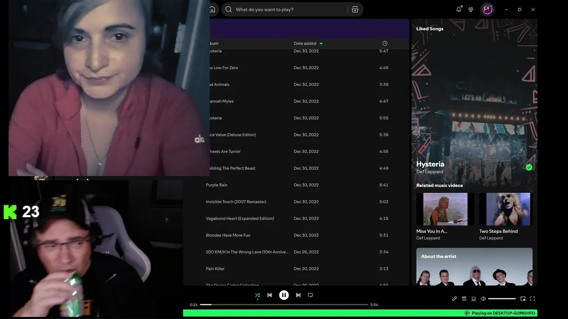Skip to next track
568x319 pixels.
298,295
